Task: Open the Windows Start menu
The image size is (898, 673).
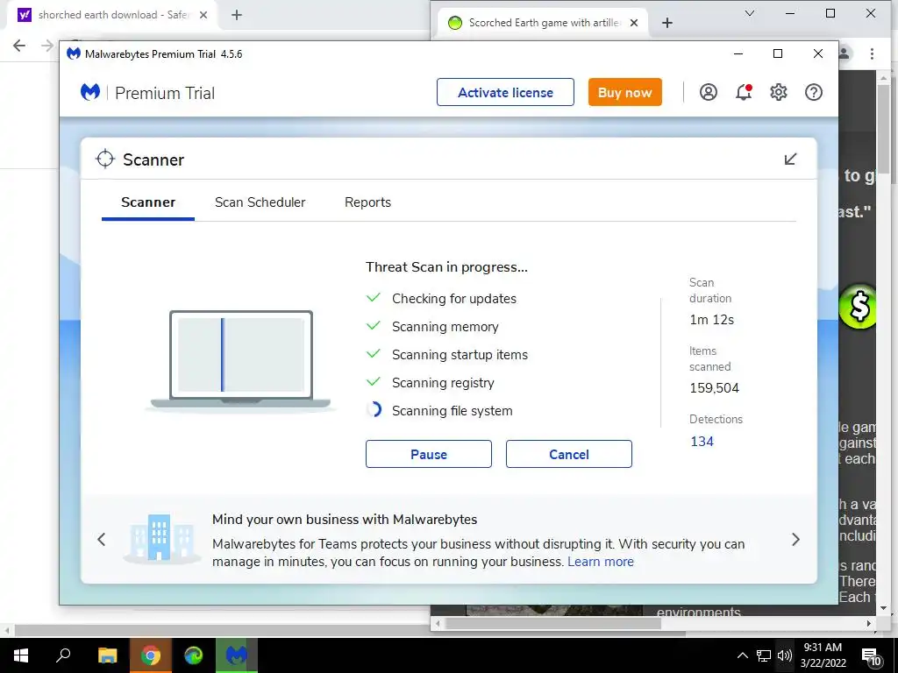Action: pos(21,655)
